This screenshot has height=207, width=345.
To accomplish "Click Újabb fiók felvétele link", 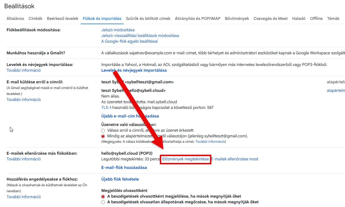I will click(x=120, y=179).
